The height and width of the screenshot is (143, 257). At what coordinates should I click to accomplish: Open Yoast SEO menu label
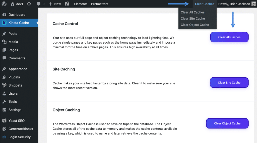pyautogui.click(x=17, y=120)
